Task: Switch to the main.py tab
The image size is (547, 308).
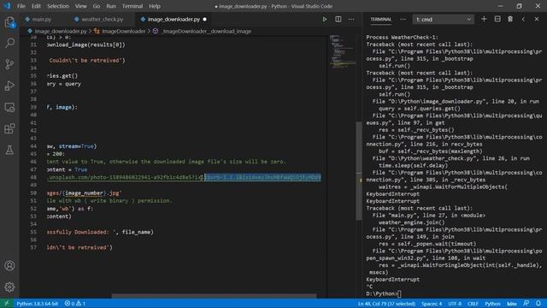Action: tap(41, 19)
